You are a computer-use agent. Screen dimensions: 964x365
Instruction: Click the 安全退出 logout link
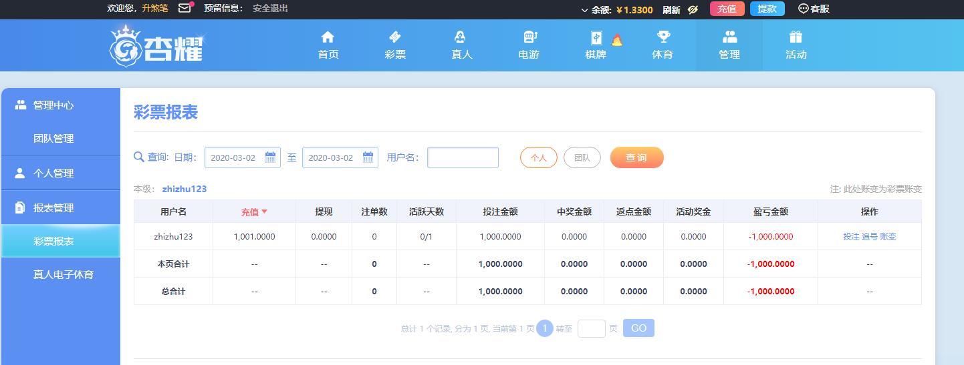click(271, 8)
